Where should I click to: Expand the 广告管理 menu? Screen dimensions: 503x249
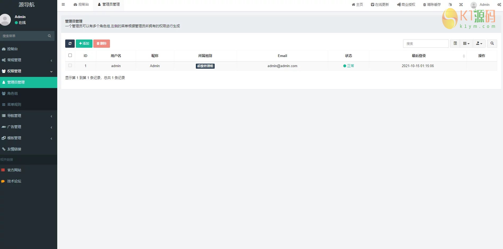pos(29,127)
